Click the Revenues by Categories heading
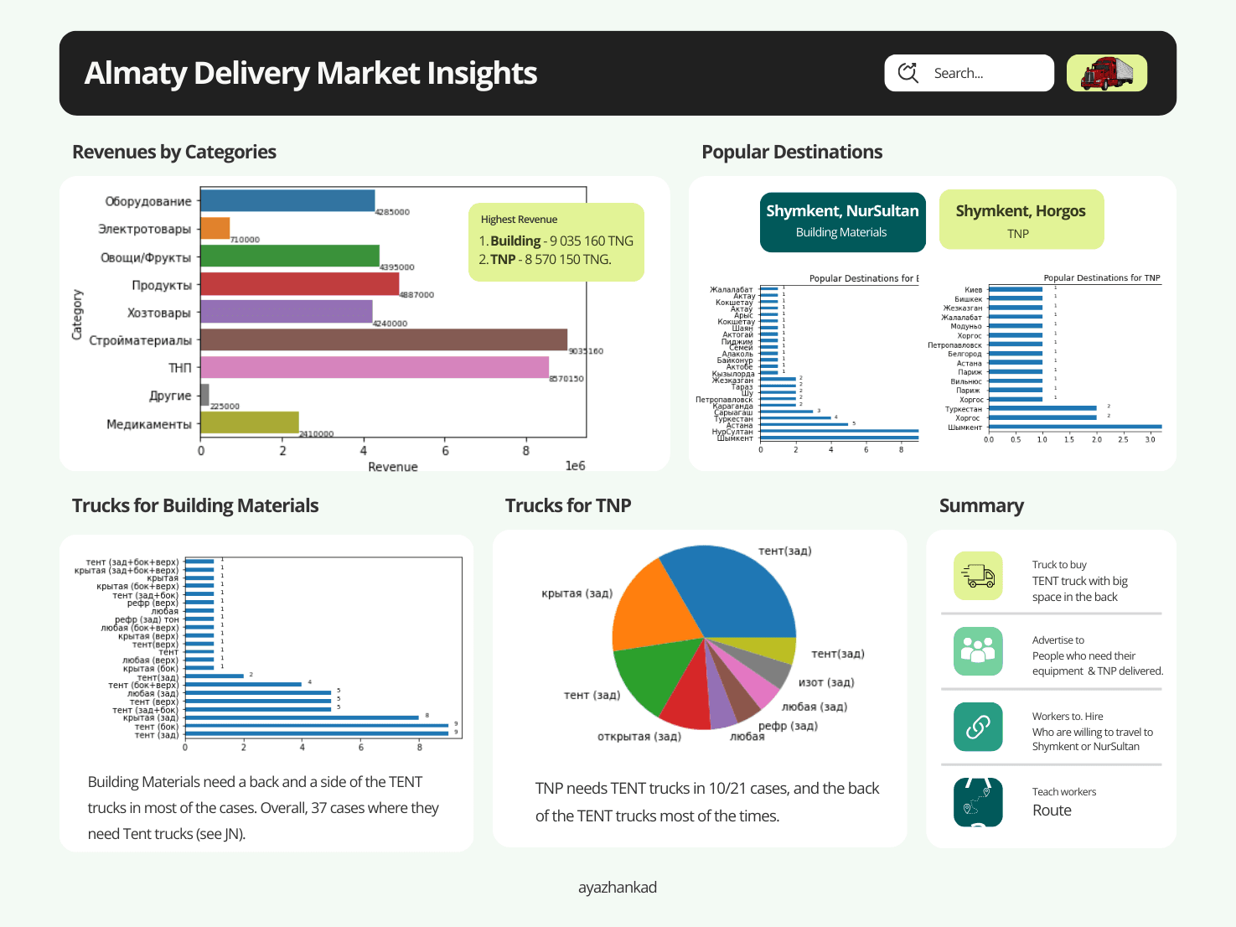Image resolution: width=1236 pixels, height=927 pixels. (174, 152)
